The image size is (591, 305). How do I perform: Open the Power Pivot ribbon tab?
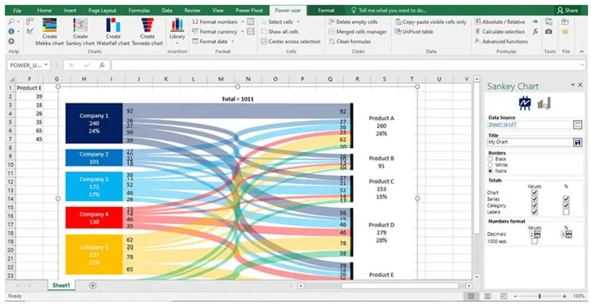[x=248, y=10]
